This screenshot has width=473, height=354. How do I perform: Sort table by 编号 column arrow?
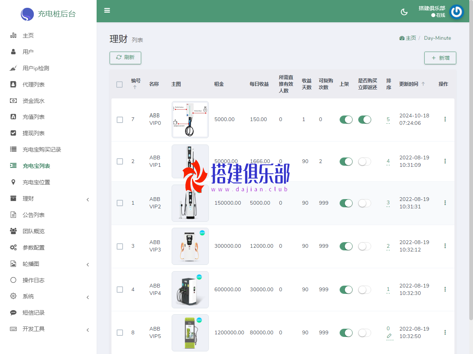pyautogui.click(x=135, y=87)
